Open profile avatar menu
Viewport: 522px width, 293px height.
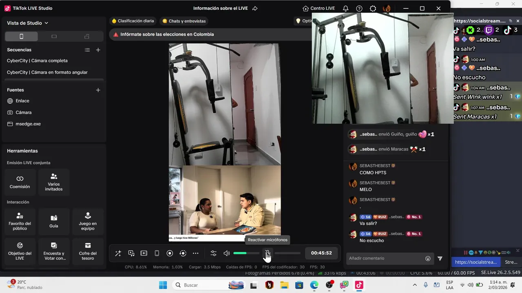pos(387,9)
